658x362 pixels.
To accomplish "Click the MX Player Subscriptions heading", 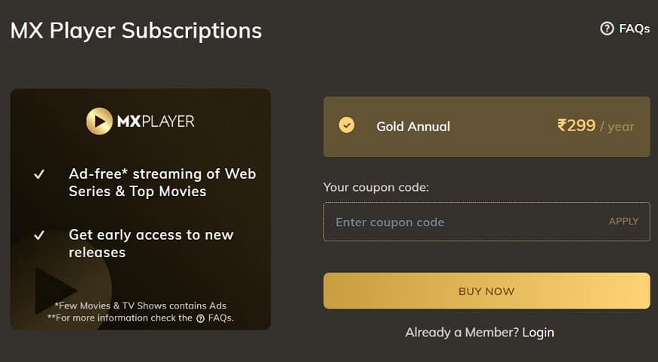I will point(136,31).
